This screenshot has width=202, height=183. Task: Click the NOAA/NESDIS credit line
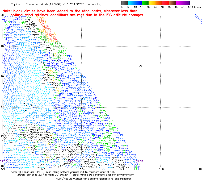point(94,179)
